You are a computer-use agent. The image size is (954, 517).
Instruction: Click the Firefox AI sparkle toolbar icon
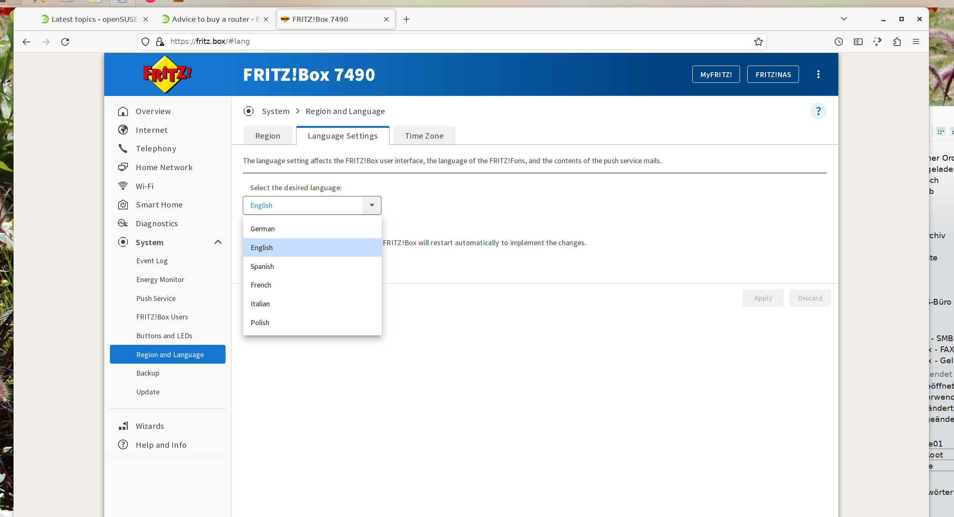coord(877,41)
